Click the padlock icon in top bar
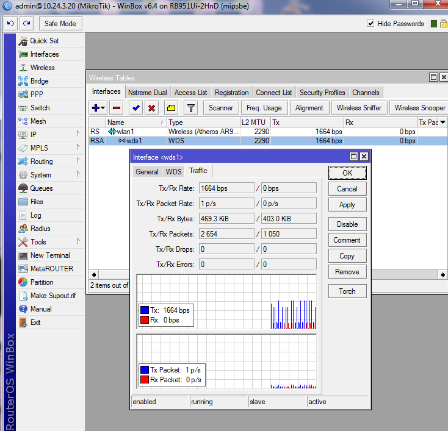The height and width of the screenshot is (431, 448). tap(444, 23)
